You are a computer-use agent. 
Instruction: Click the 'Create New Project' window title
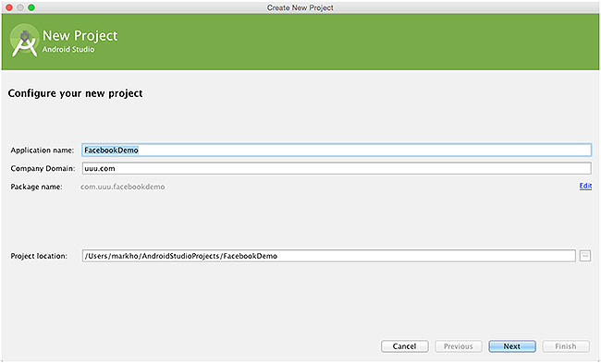coord(300,7)
